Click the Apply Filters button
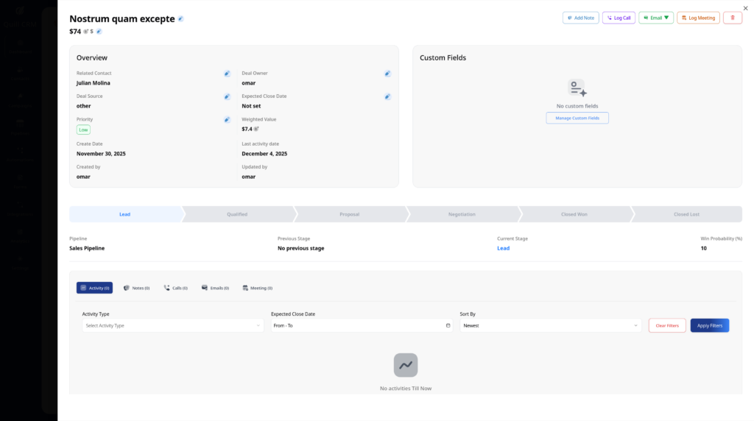The width and height of the screenshot is (754, 421). pyautogui.click(x=709, y=325)
